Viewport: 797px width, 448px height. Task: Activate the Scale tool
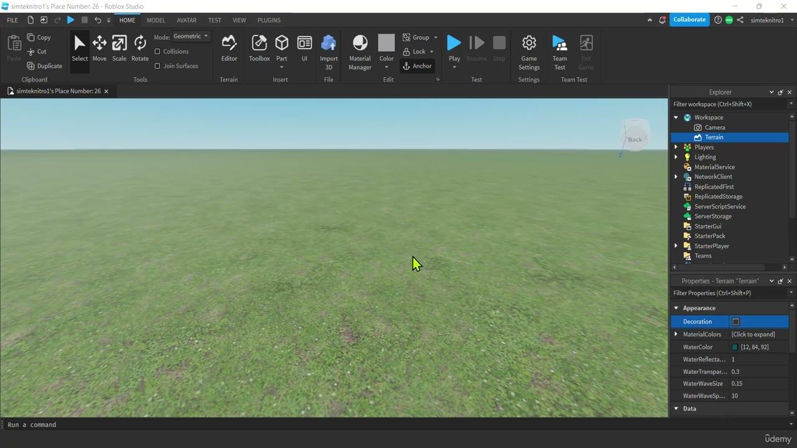coord(119,49)
